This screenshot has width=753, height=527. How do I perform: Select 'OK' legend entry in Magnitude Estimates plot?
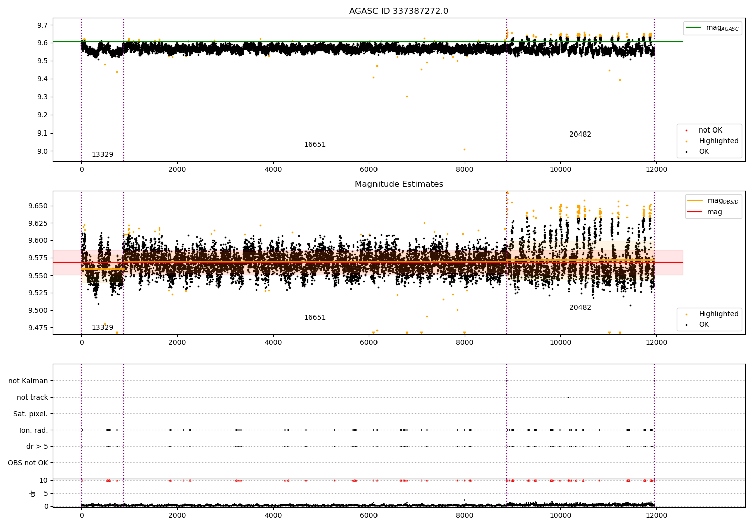(704, 325)
